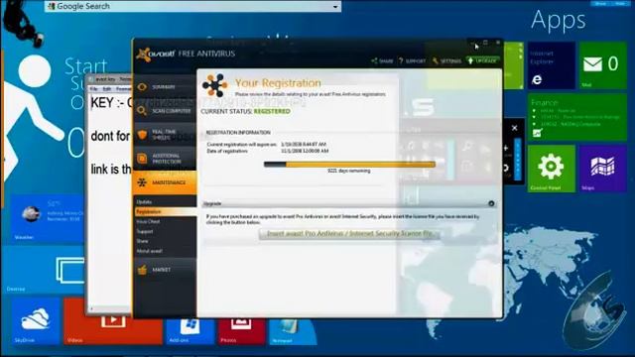Select the Maintenance section in avast
This screenshot has height=357, width=635.
pyautogui.click(x=165, y=182)
